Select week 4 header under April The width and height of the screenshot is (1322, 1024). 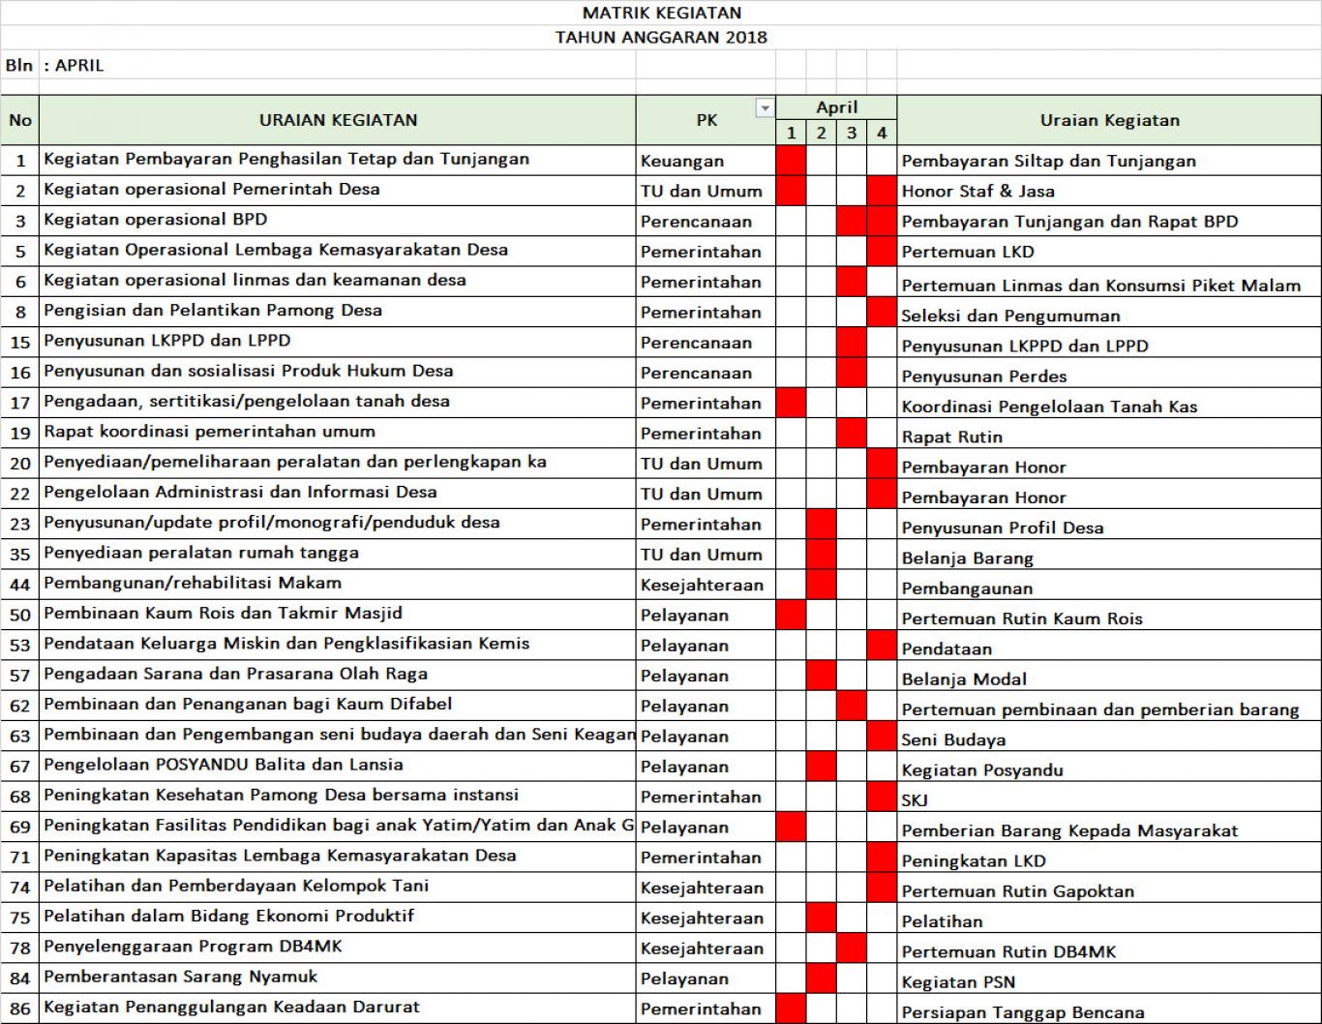click(x=881, y=133)
